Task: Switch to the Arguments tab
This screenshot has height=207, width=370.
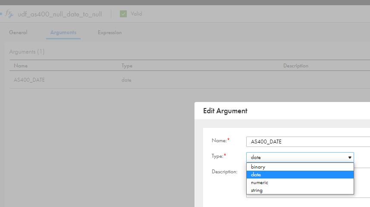Action: tap(63, 32)
